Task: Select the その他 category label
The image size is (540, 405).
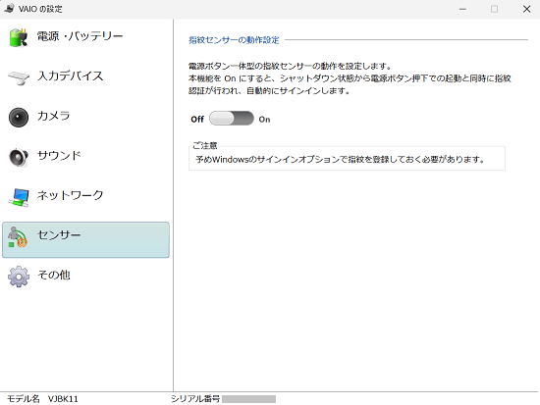Action: pos(54,275)
